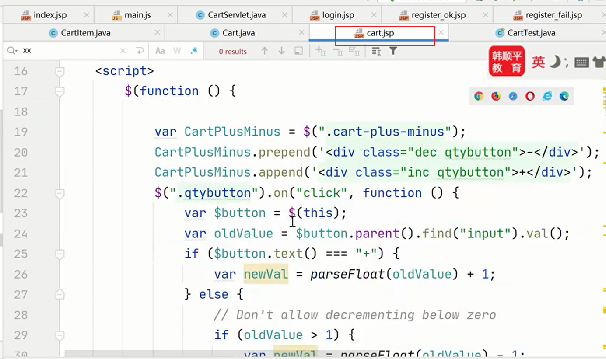Switch to the index.jsp tab

pos(50,15)
